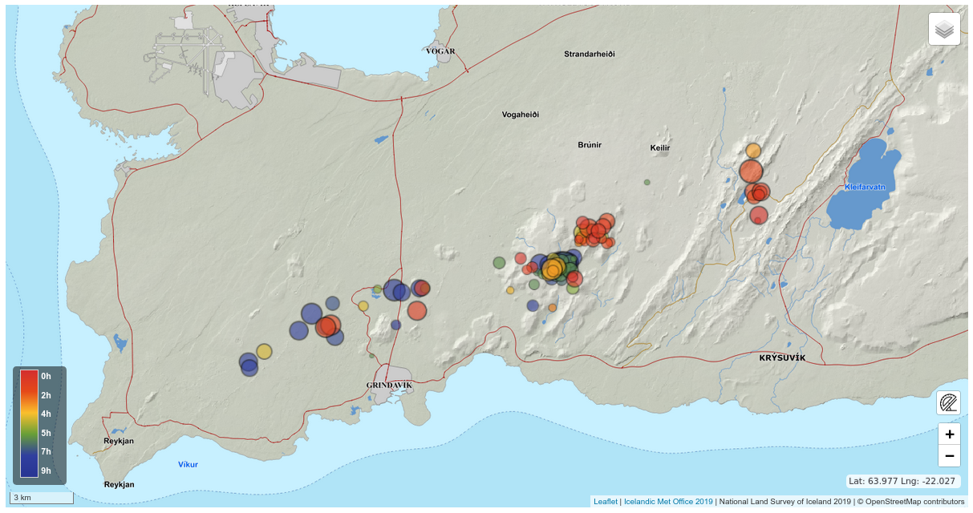Click the Vogaheiði place label

tap(521, 115)
